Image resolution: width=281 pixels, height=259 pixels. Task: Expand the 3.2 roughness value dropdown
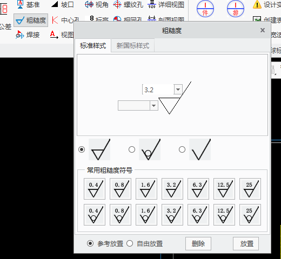pyautogui.click(x=178, y=90)
